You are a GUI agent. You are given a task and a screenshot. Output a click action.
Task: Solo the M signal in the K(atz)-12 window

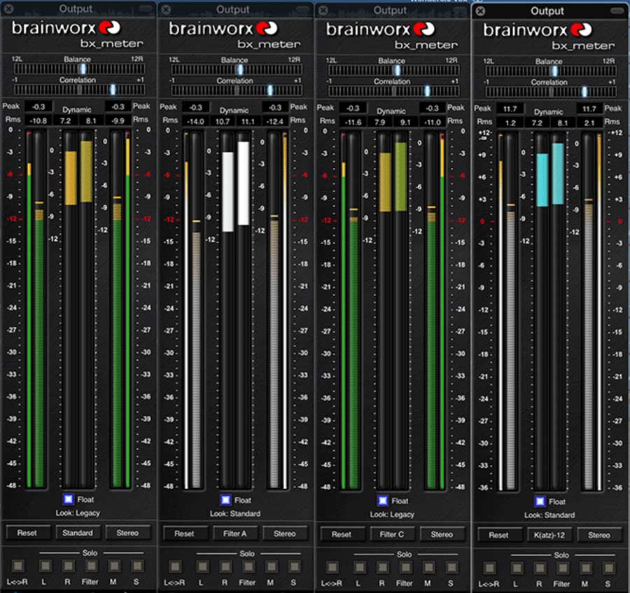pyautogui.click(x=585, y=568)
